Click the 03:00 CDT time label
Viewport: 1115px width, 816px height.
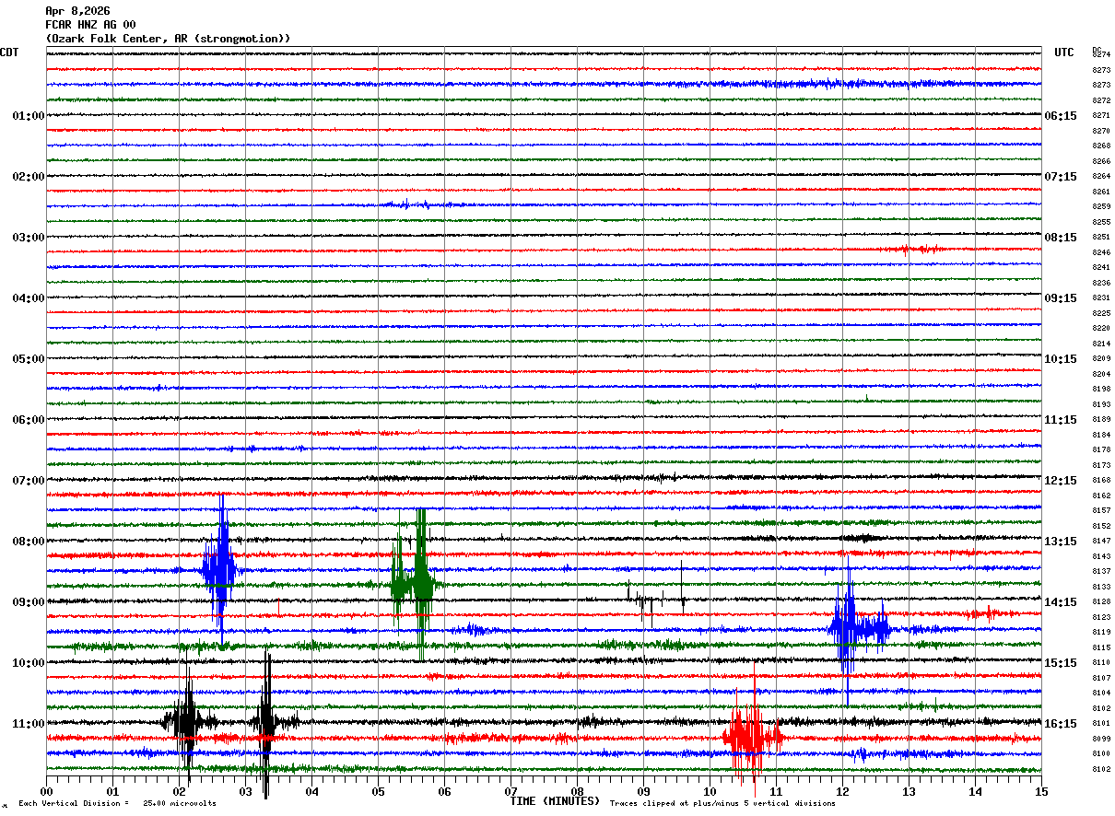(x=29, y=238)
